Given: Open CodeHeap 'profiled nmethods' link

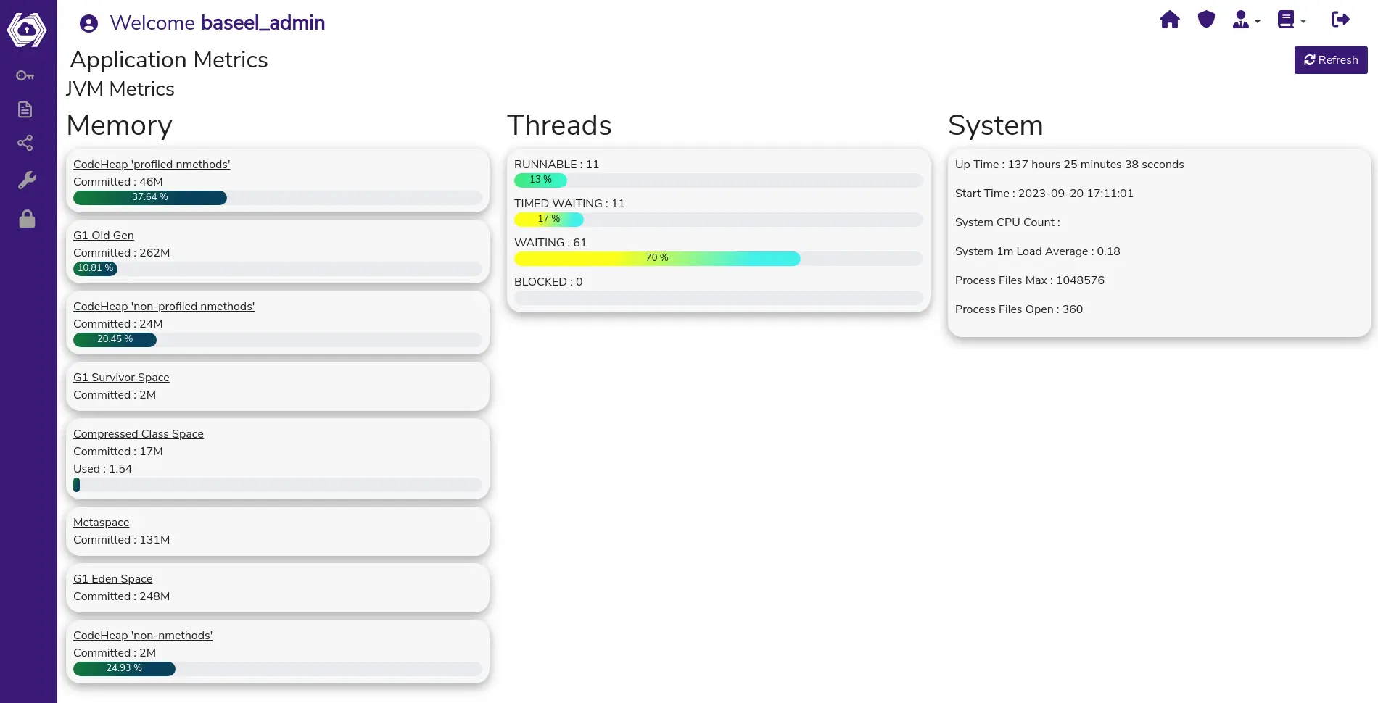Looking at the screenshot, I should click(x=152, y=165).
